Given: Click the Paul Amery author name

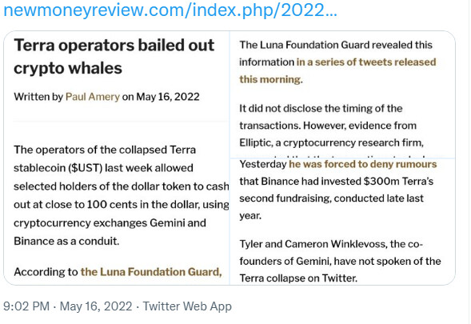Looking at the screenshot, I should pos(93,97).
